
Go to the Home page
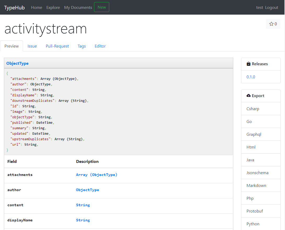pyautogui.click(x=37, y=8)
